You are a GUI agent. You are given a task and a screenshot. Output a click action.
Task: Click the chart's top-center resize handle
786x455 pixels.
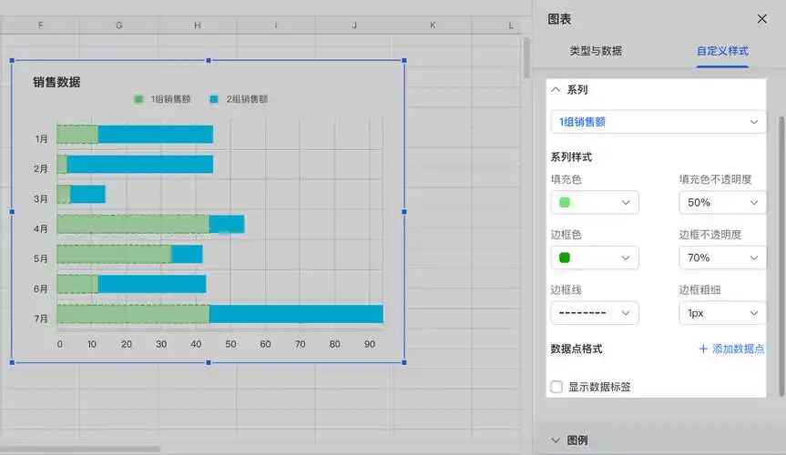click(209, 60)
